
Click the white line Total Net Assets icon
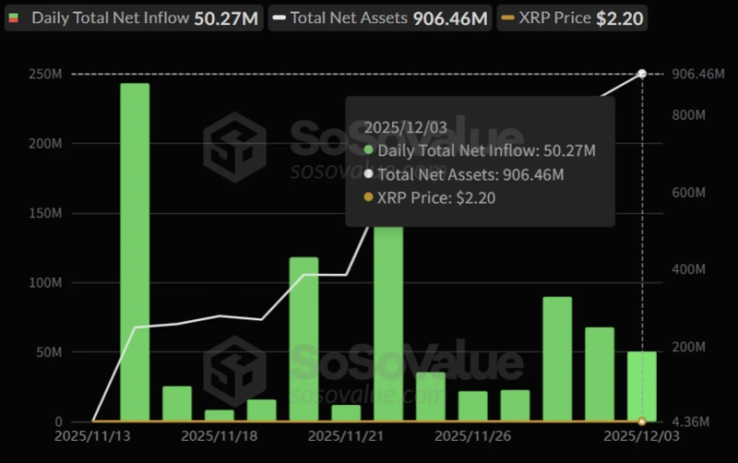click(x=280, y=18)
